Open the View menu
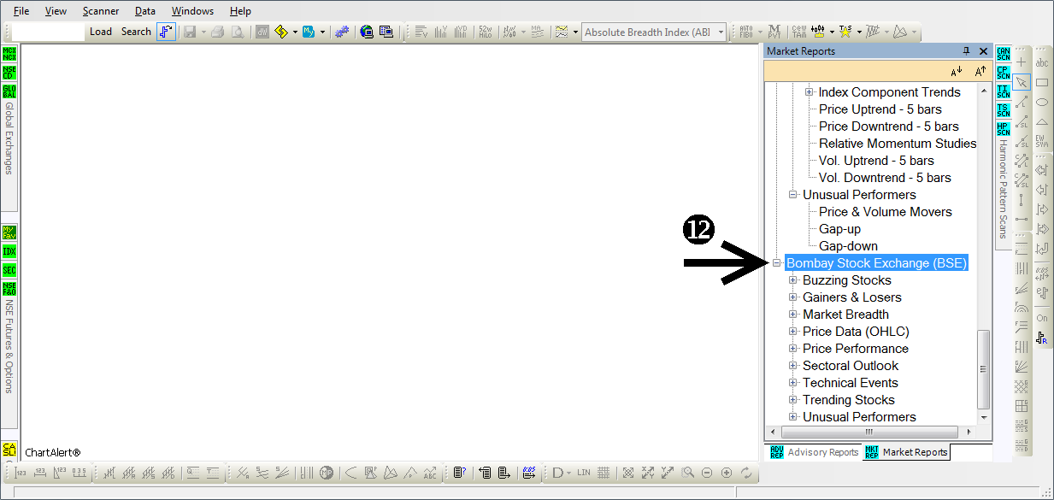Viewport: 1054px width, 500px height. click(56, 11)
